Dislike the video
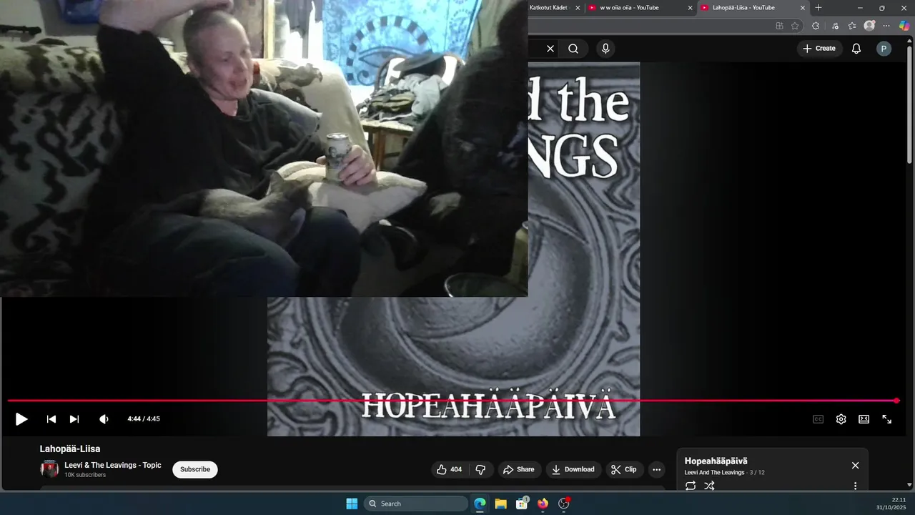The height and width of the screenshot is (515, 915). point(480,469)
